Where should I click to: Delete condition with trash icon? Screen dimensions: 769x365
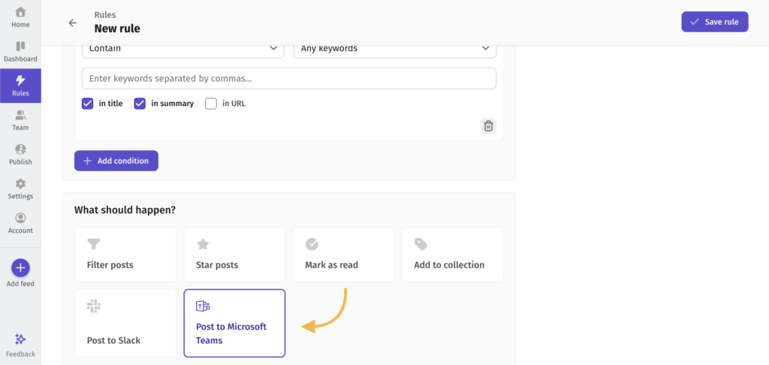[488, 126]
